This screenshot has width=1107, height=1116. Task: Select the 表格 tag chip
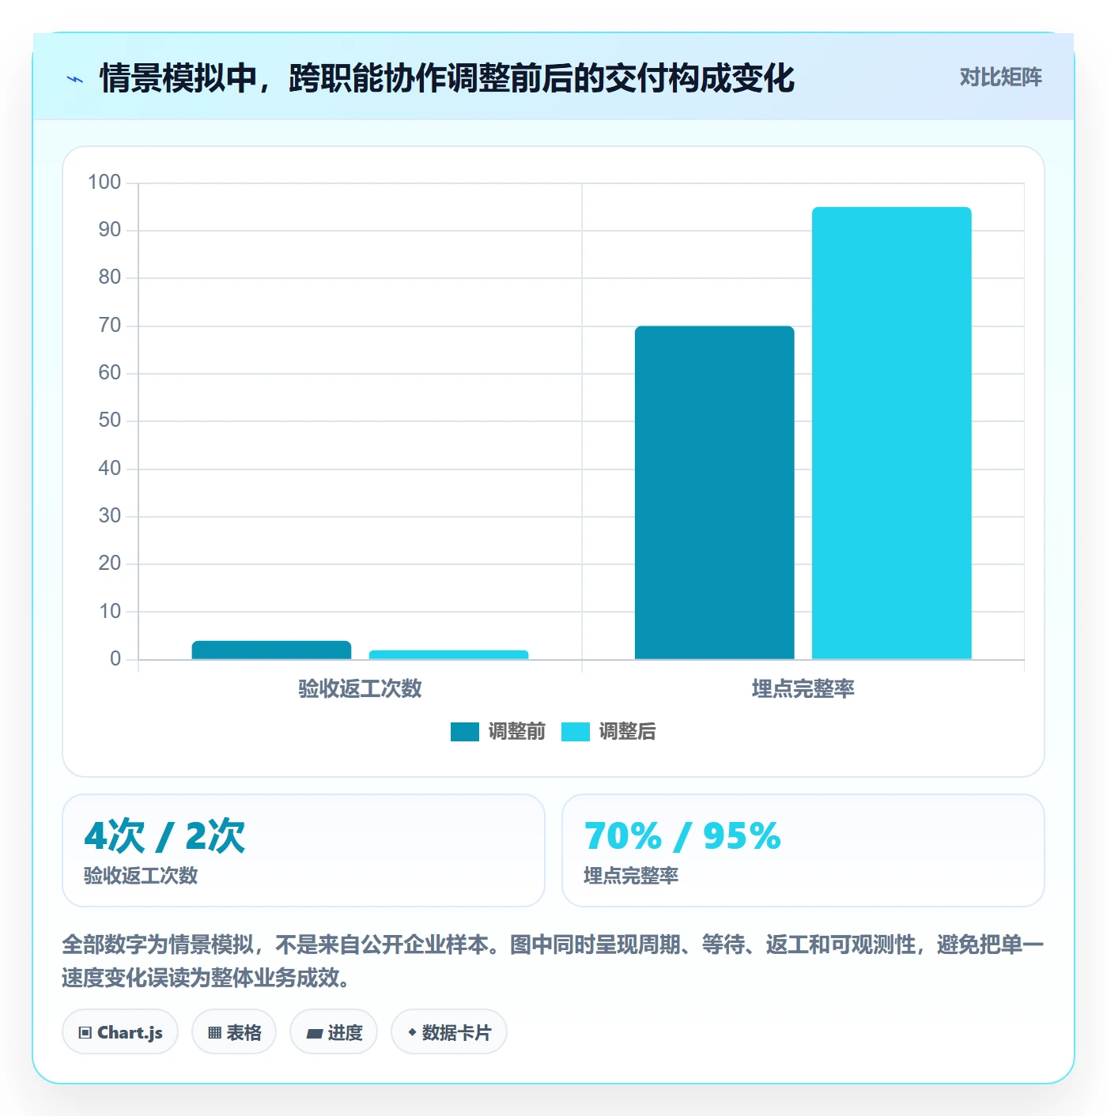click(234, 1032)
